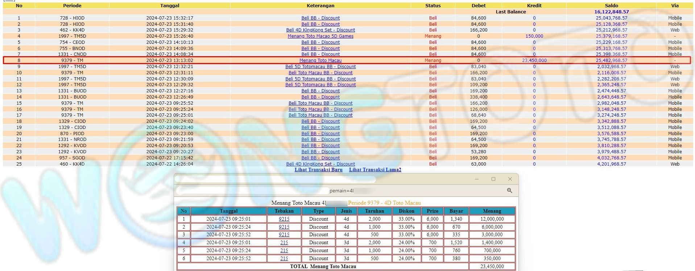695x271 pixels.
Task: Open Menang Toto Macau link in row 8
Action: pos(320,61)
